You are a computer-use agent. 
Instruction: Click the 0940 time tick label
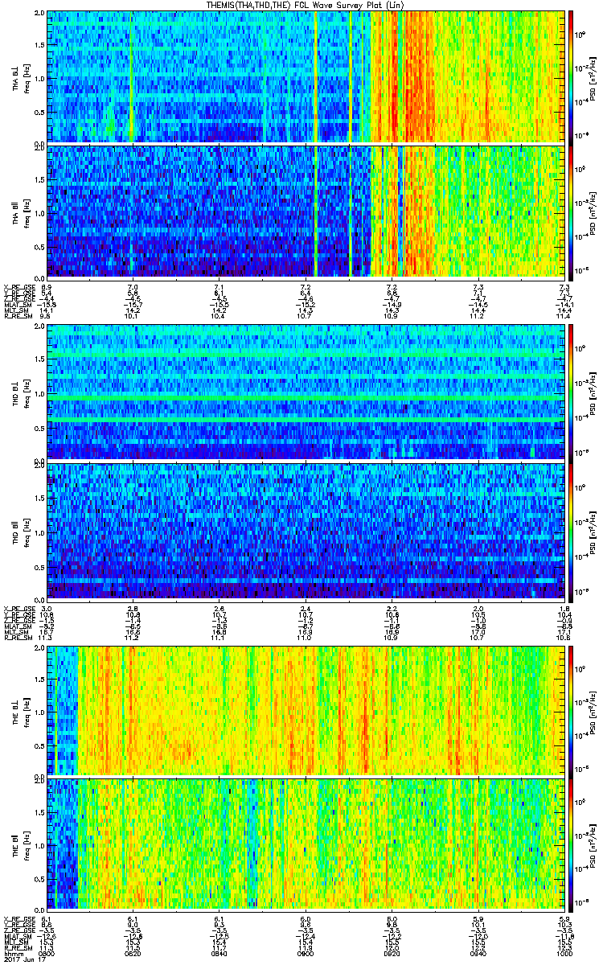coord(478,952)
